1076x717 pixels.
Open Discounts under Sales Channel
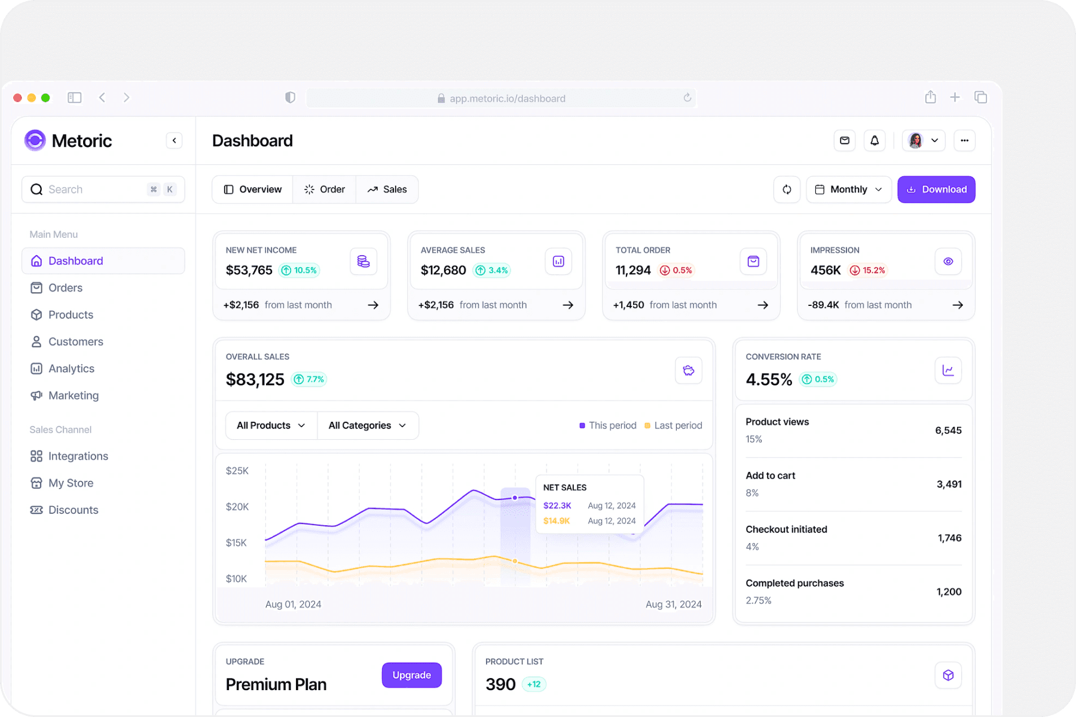pos(103,510)
